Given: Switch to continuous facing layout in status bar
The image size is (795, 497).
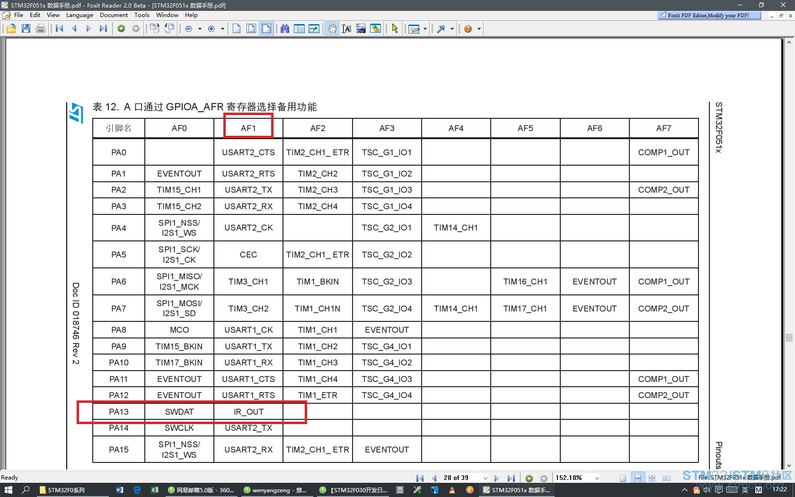Looking at the screenshot, I should pos(652,478).
